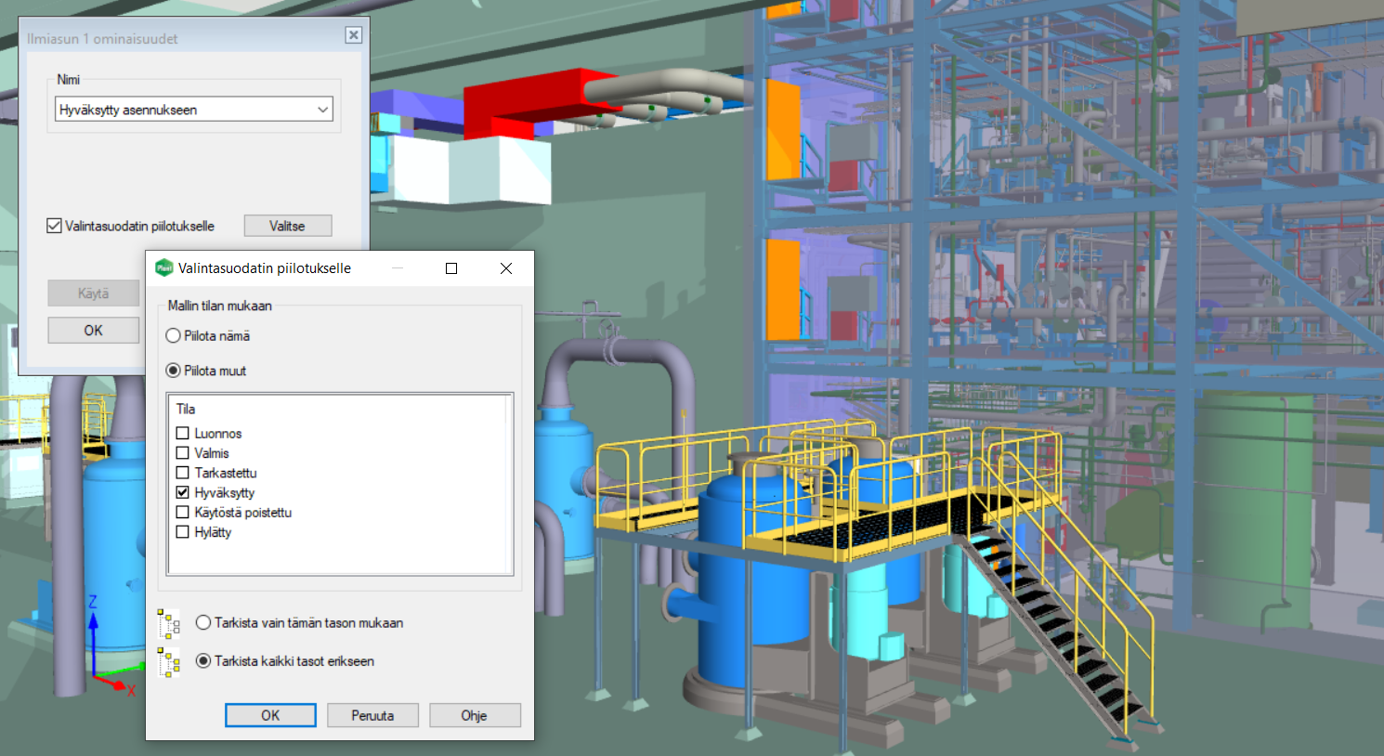This screenshot has width=1384, height=756.
Task: Select Tarkista vain tämän tason mukaan
Action: [x=203, y=623]
